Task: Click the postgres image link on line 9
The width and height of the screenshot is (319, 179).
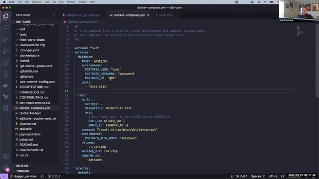Action: click(x=101, y=61)
